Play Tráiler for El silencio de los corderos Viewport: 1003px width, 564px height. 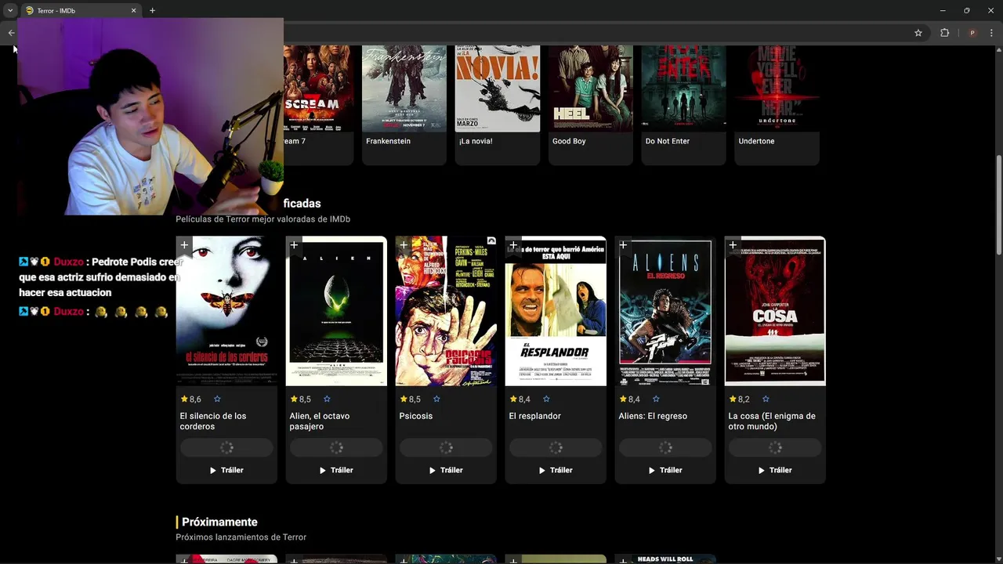pos(226,470)
